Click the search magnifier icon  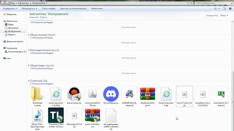pos(232,3)
